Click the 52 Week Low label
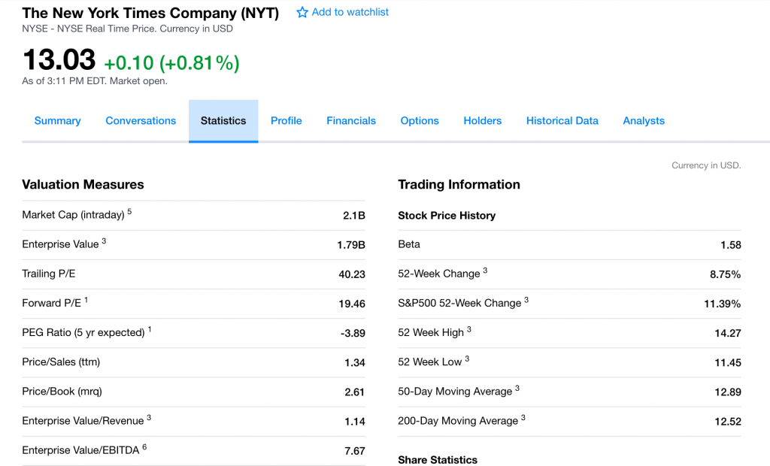Screen dimensions: 770x466 [x=430, y=362]
